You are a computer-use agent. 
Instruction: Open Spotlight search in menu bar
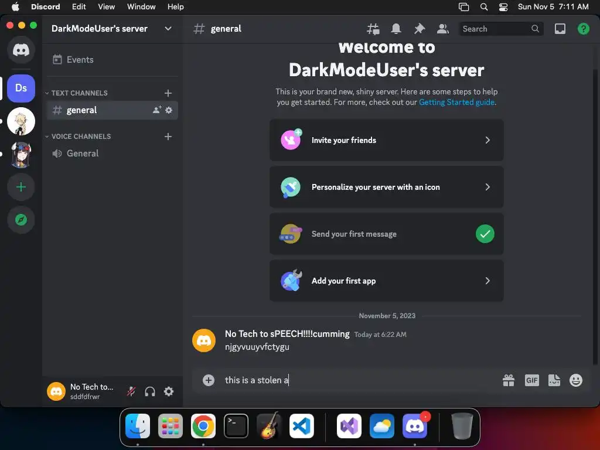click(484, 6)
